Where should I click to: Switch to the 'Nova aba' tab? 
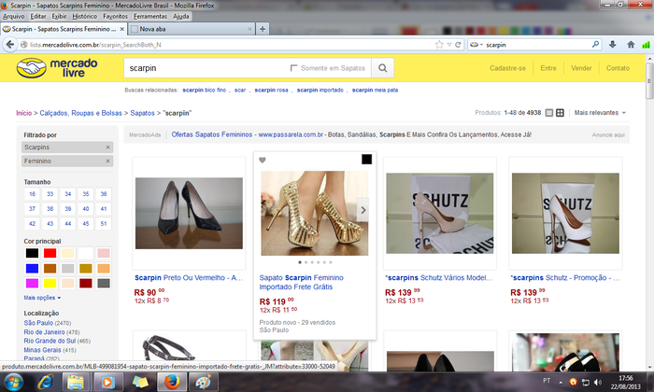191,29
